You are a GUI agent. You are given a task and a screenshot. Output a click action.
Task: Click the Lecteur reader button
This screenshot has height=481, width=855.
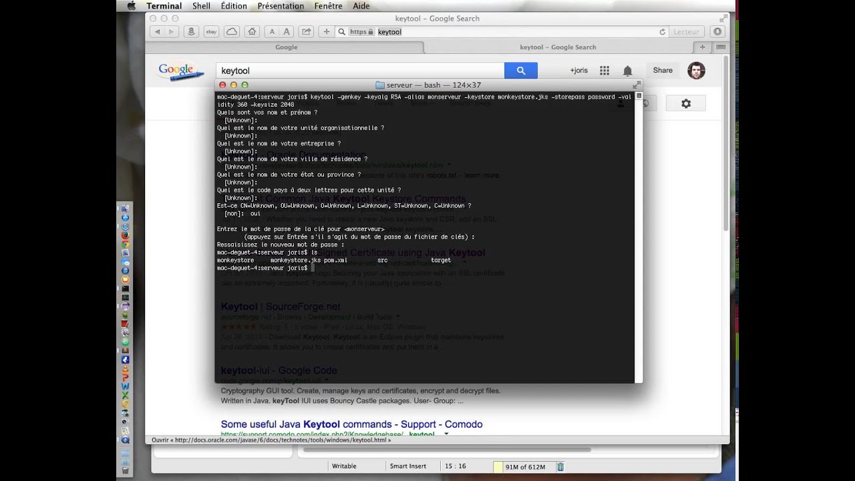point(686,31)
